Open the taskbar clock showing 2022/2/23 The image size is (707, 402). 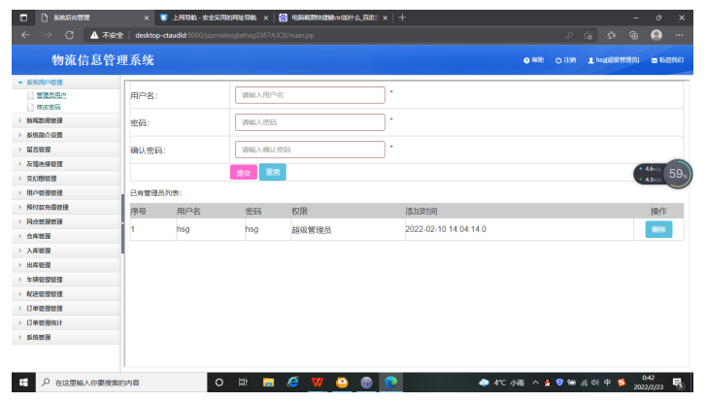pyautogui.click(x=649, y=383)
